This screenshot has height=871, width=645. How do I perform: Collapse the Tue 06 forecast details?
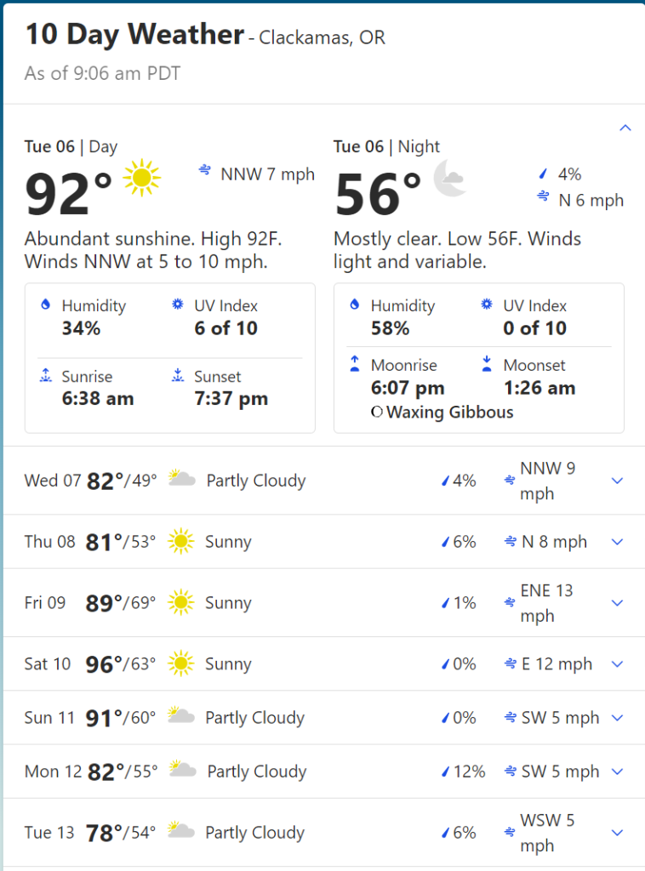point(625,128)
